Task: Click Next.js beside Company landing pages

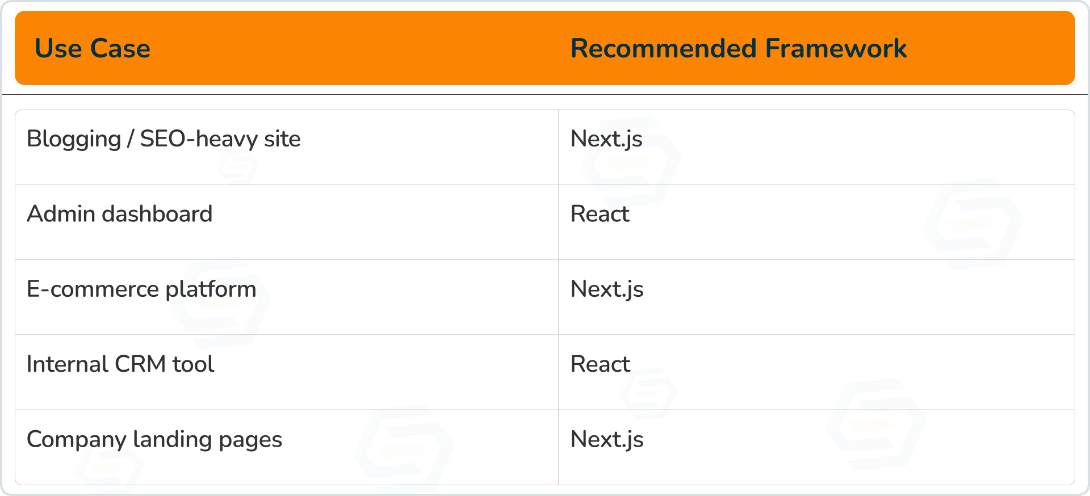Action: 607,439
